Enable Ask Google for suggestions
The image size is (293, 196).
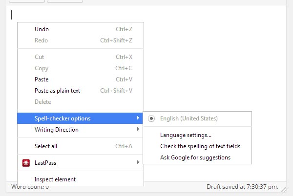197,157
